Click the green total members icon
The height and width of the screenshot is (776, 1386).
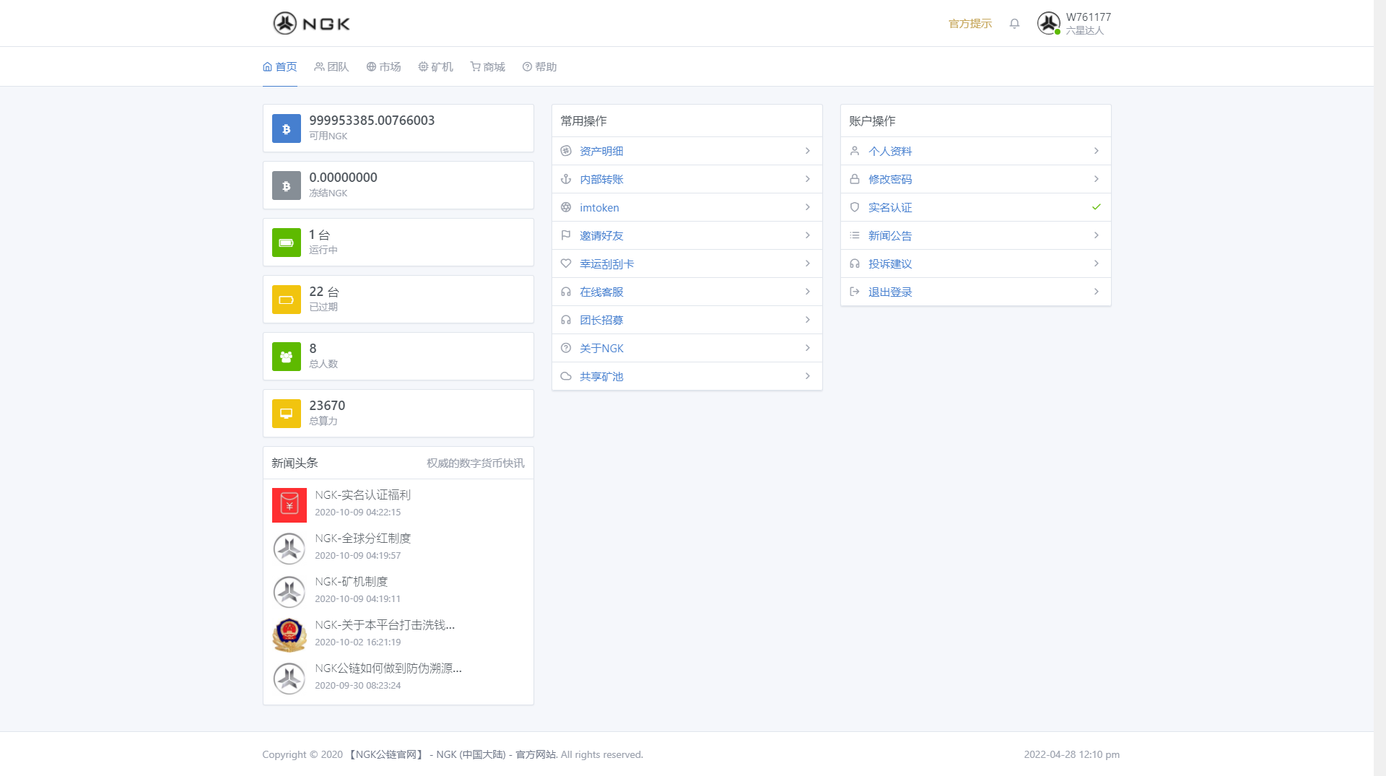pos(287,357)
